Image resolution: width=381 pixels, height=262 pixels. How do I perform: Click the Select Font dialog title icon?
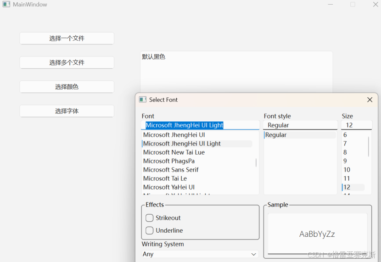[143, 100]
